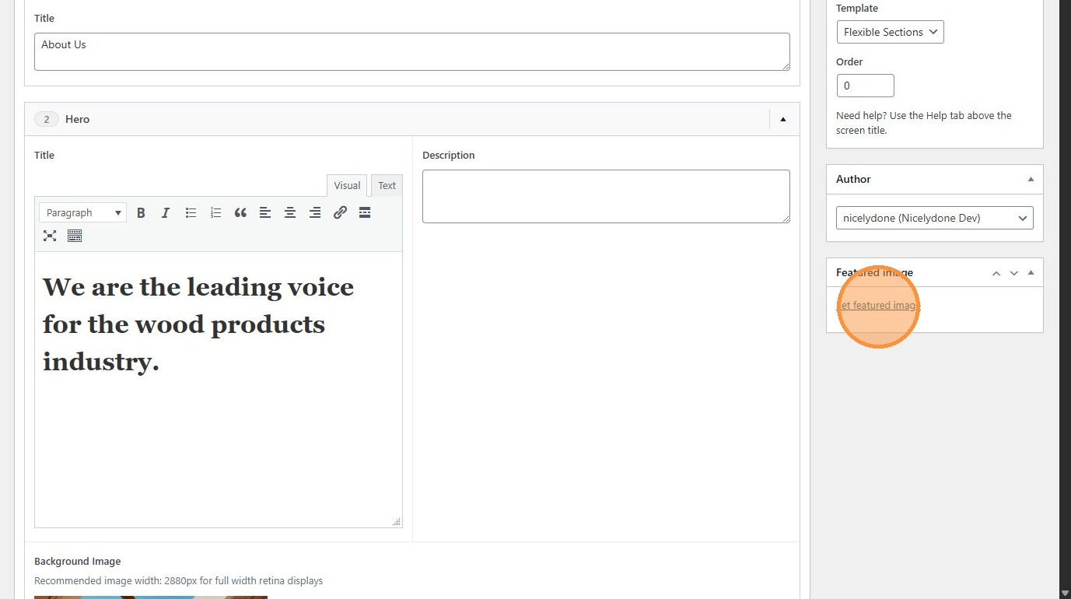Apply italic formatting in Hero editor
Image resolution: width=1071 pixels, height=599 pixels.
pyautogui.click(x=166, y=212)
